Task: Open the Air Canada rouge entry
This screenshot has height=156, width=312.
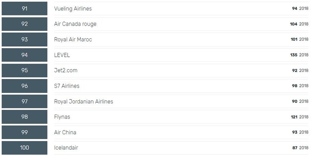Action: coord(75,24)
